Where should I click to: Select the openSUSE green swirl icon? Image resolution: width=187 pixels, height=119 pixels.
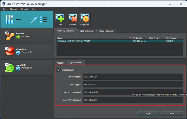click(x=9, y=68)
